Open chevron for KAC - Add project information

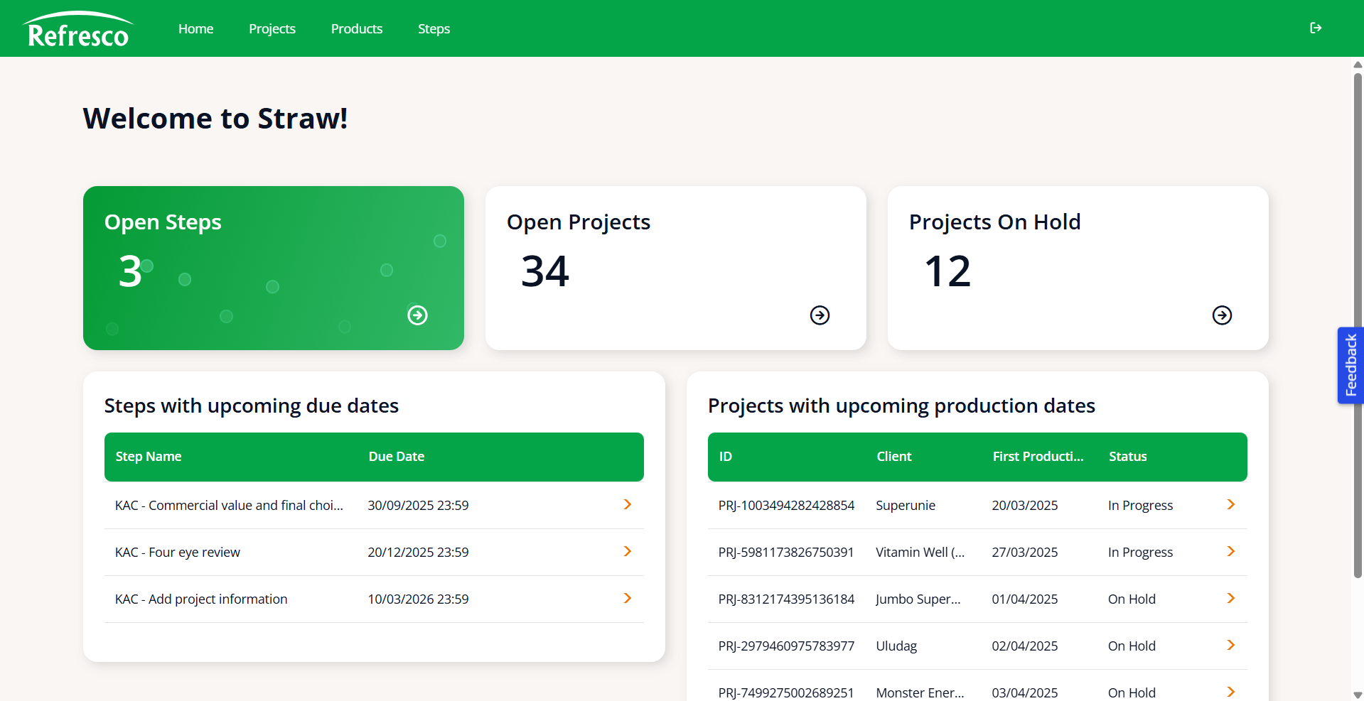(628, 598)
